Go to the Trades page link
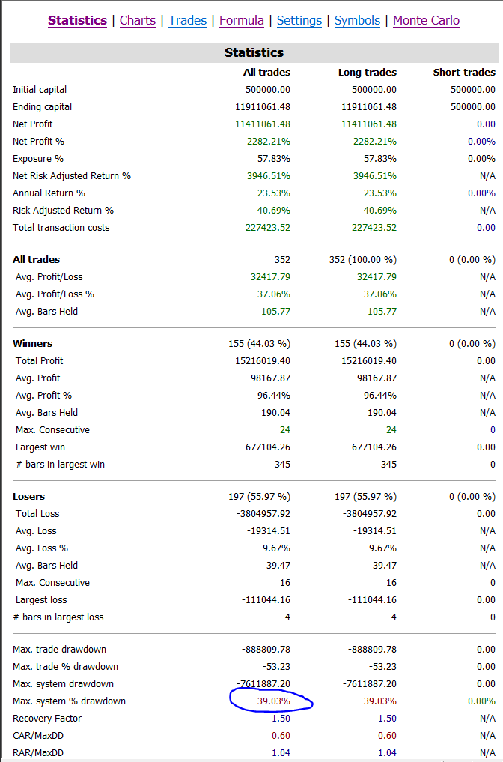Viewport: 503px width, 762px height. pyautogui.click(x=187, y=20)
